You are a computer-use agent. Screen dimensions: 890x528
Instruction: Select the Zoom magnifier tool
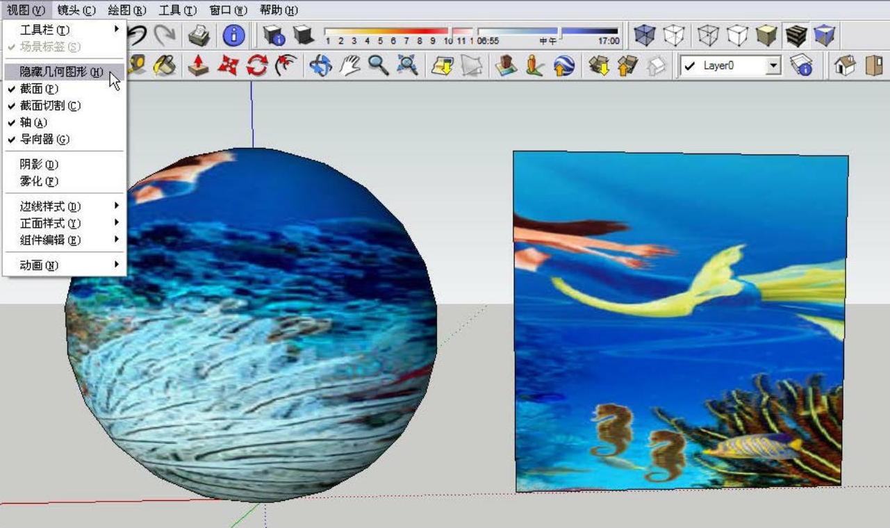(x=378, y=65)
